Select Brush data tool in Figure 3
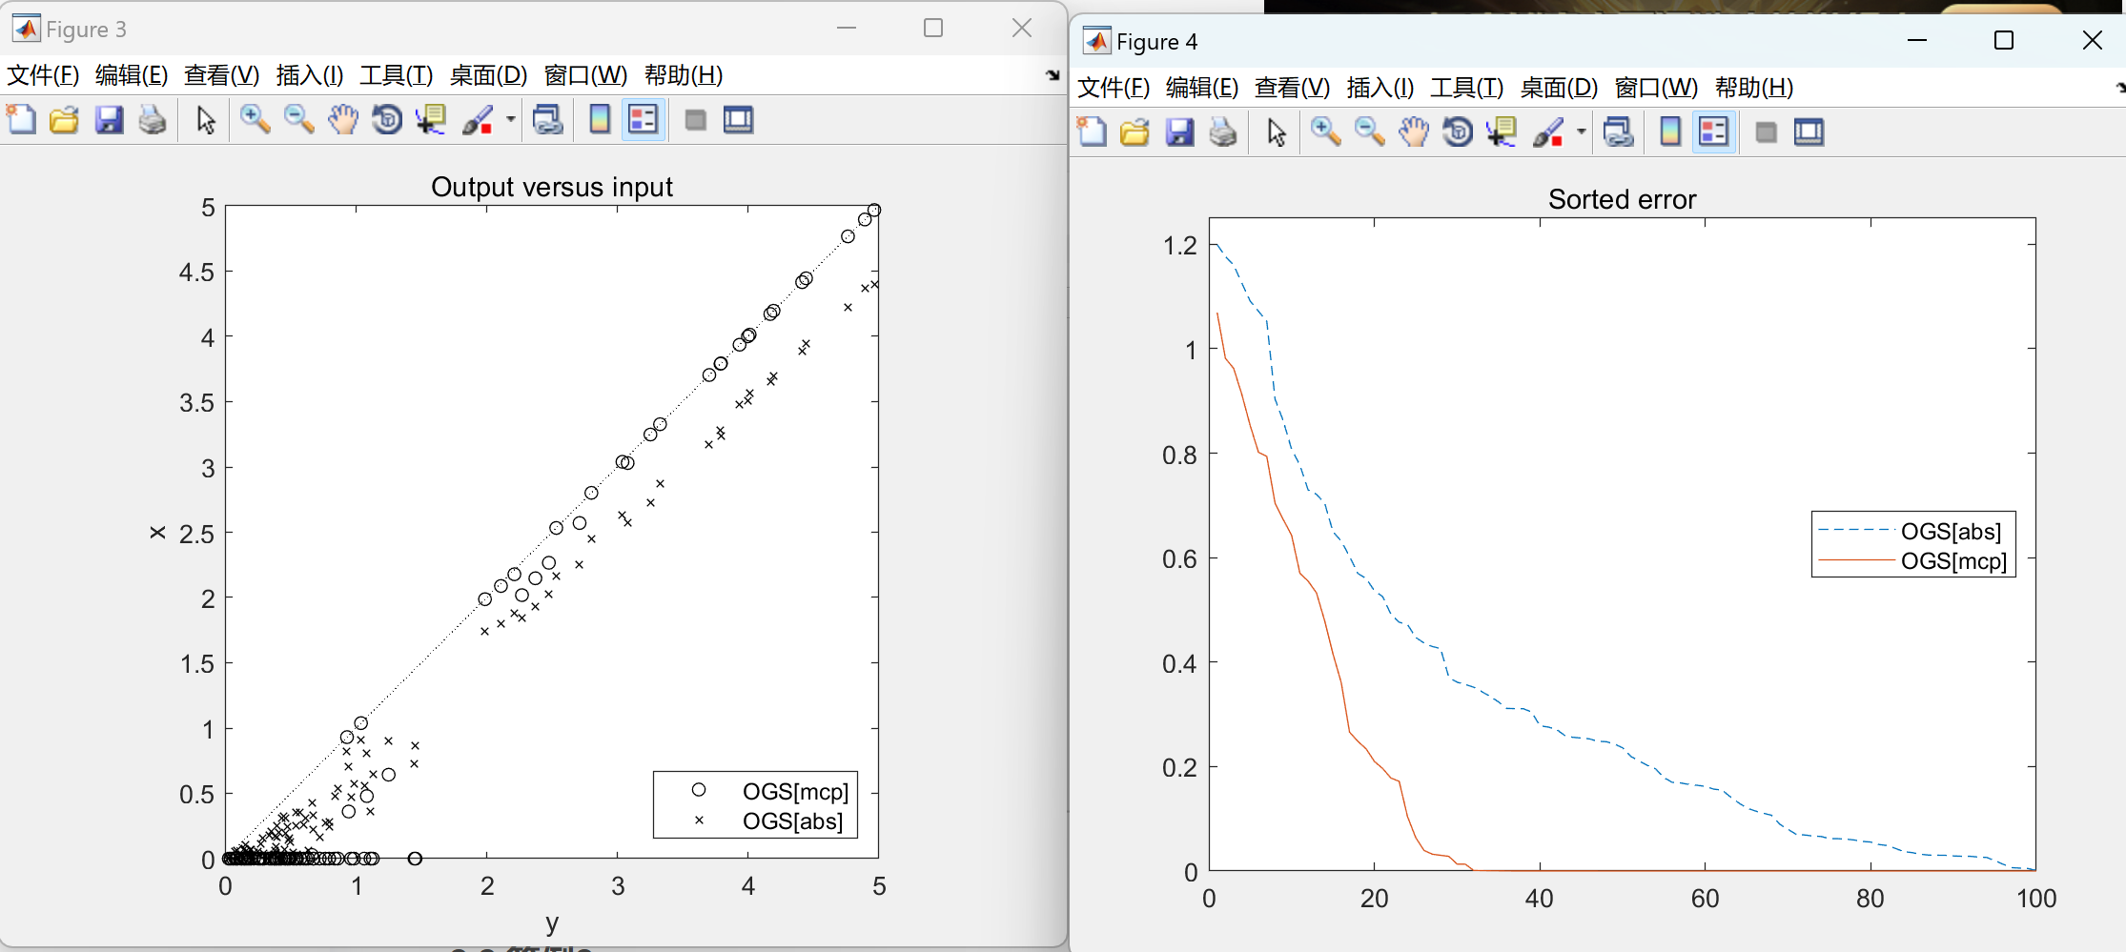Viewport: 2126px width, 952px height. (x=479, y=120)
